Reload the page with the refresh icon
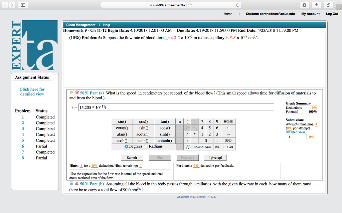Viewport: 342px width, 213px height. [x=238, y=5]
